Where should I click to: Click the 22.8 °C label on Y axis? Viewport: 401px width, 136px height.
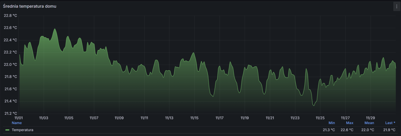pyautogui.click(x=10, y=16)
